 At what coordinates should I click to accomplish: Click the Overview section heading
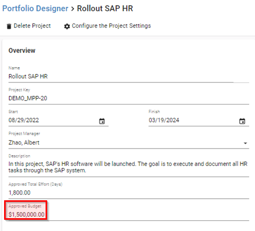click(22, 51)
